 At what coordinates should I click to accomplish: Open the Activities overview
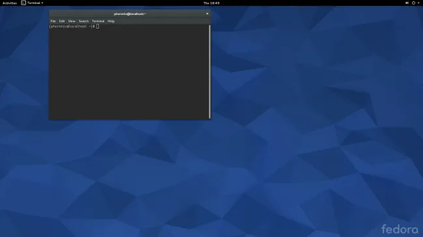pos(10,3)
